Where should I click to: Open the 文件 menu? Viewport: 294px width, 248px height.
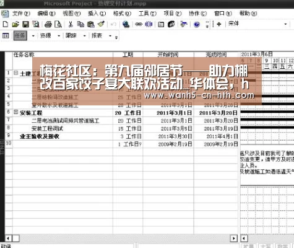21,14
